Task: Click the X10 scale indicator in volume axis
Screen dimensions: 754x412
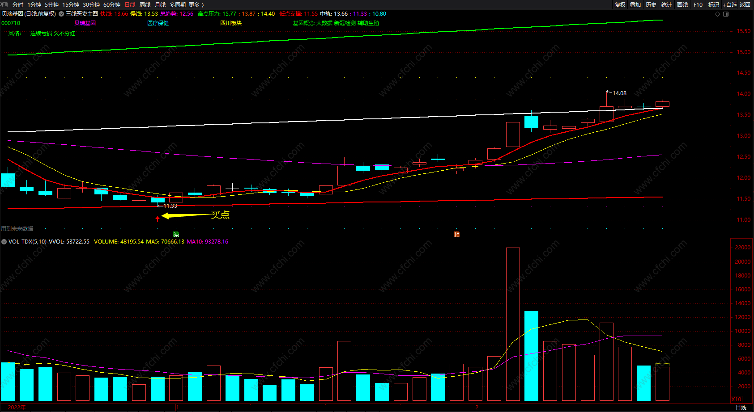Action: (x=736, y=399)
